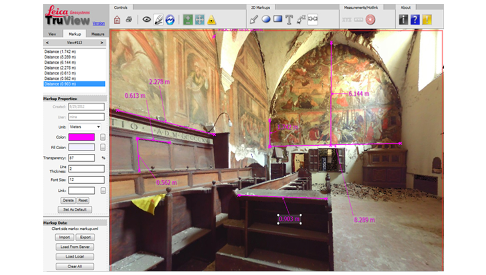Click the Home icon in Controls
The image size is (486, 275).
[117, 20]
